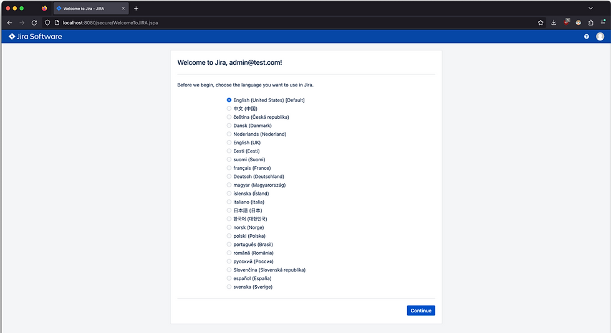Close the Welcome to Jira tab
This screenshot has height=333, width=611.
click(123, 8)
